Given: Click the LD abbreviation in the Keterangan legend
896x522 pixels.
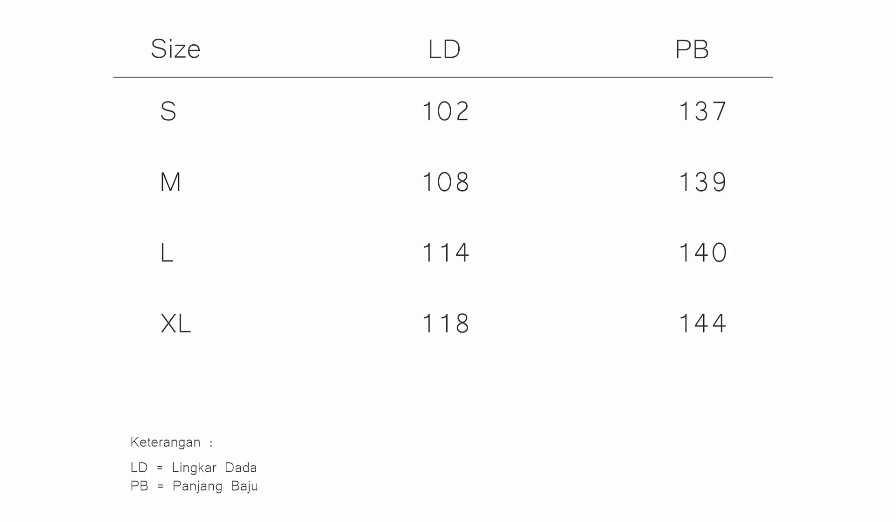Looking at the screenshot, I should (x=139, y=467).
